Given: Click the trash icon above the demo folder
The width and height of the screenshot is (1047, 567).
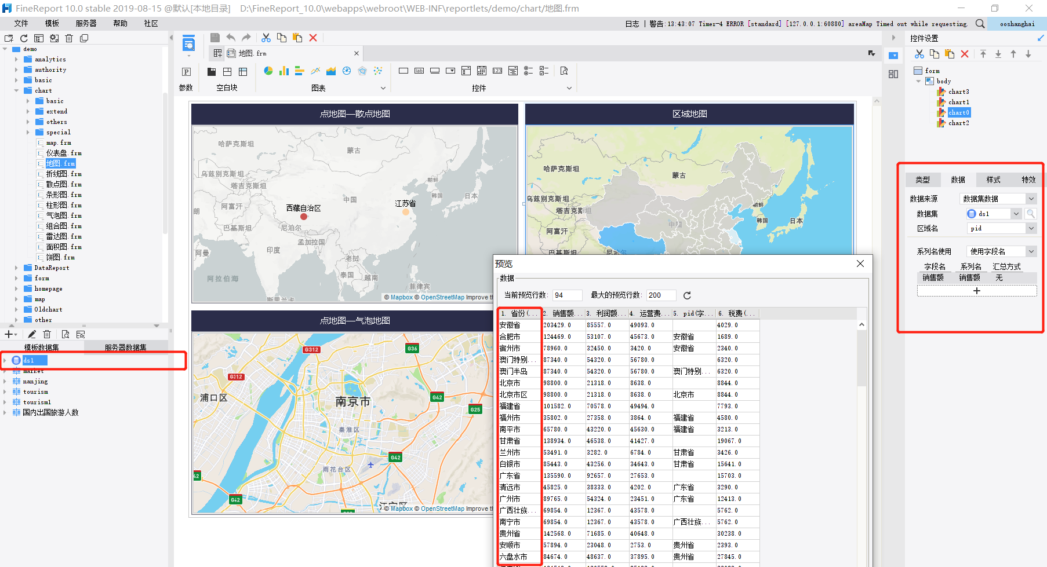Looking at the screenshot, I should point(69,38).
